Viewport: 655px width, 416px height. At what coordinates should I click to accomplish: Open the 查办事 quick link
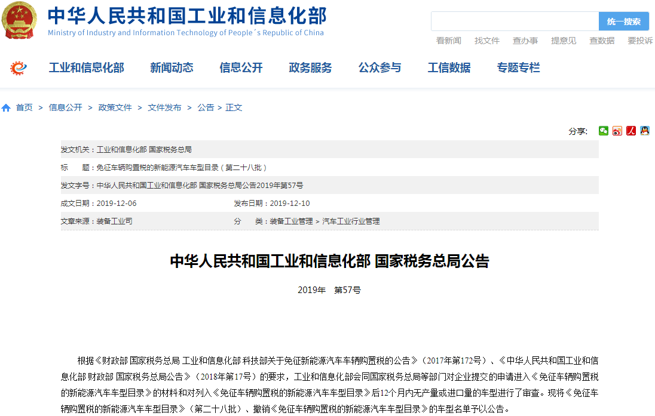click(x=525, y=41)
